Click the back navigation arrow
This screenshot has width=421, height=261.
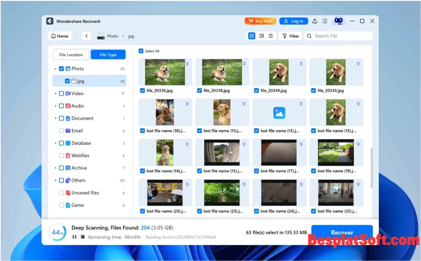(x=86, y=36)
